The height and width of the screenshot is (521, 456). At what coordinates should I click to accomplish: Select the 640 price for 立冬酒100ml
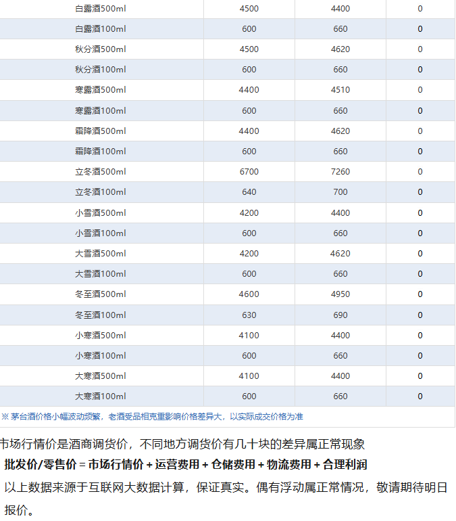[x=249, y=192]
